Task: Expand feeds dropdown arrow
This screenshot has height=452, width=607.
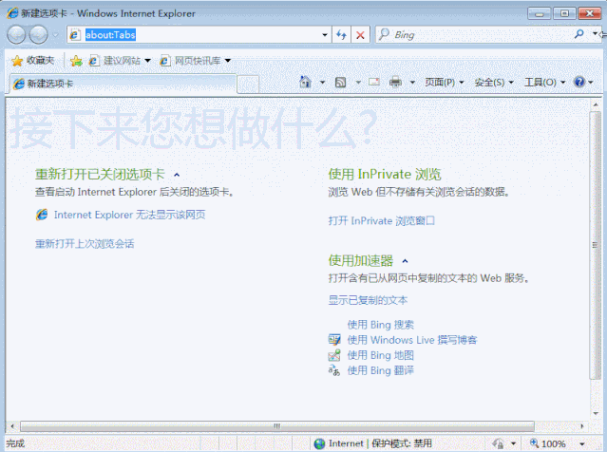Action: coord(358,82)
